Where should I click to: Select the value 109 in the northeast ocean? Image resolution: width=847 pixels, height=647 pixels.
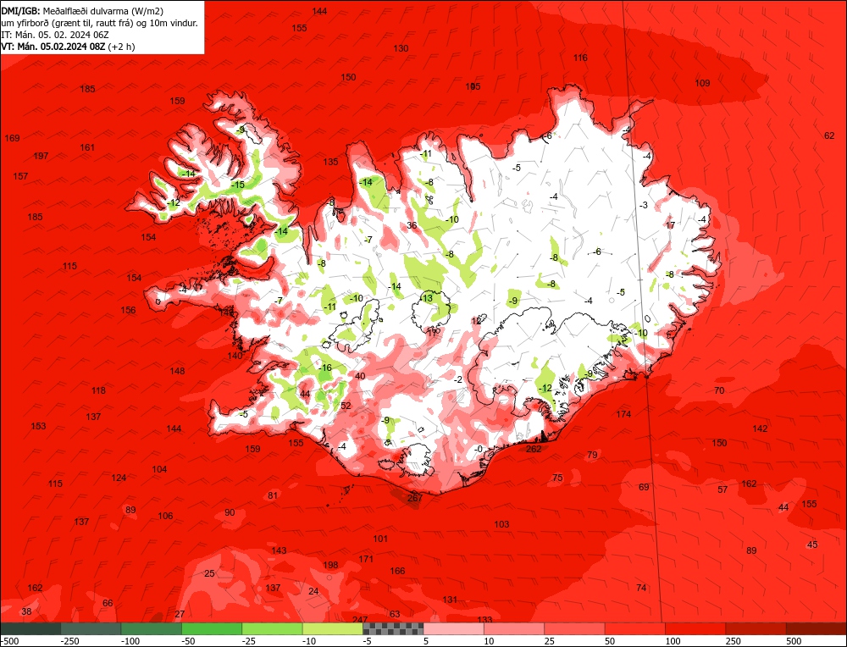702,83
